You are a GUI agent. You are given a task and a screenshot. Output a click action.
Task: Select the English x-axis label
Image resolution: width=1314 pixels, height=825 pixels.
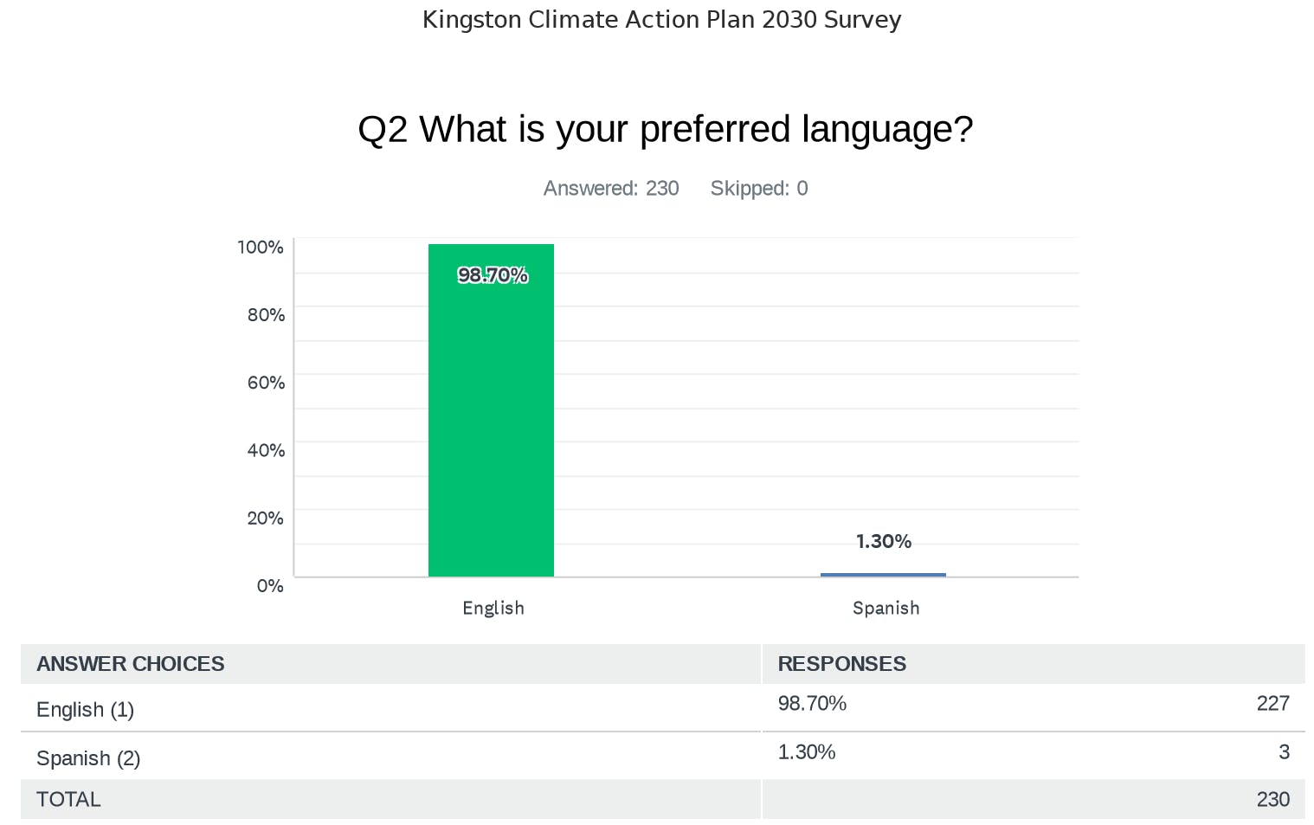click(x=493, y=608)
